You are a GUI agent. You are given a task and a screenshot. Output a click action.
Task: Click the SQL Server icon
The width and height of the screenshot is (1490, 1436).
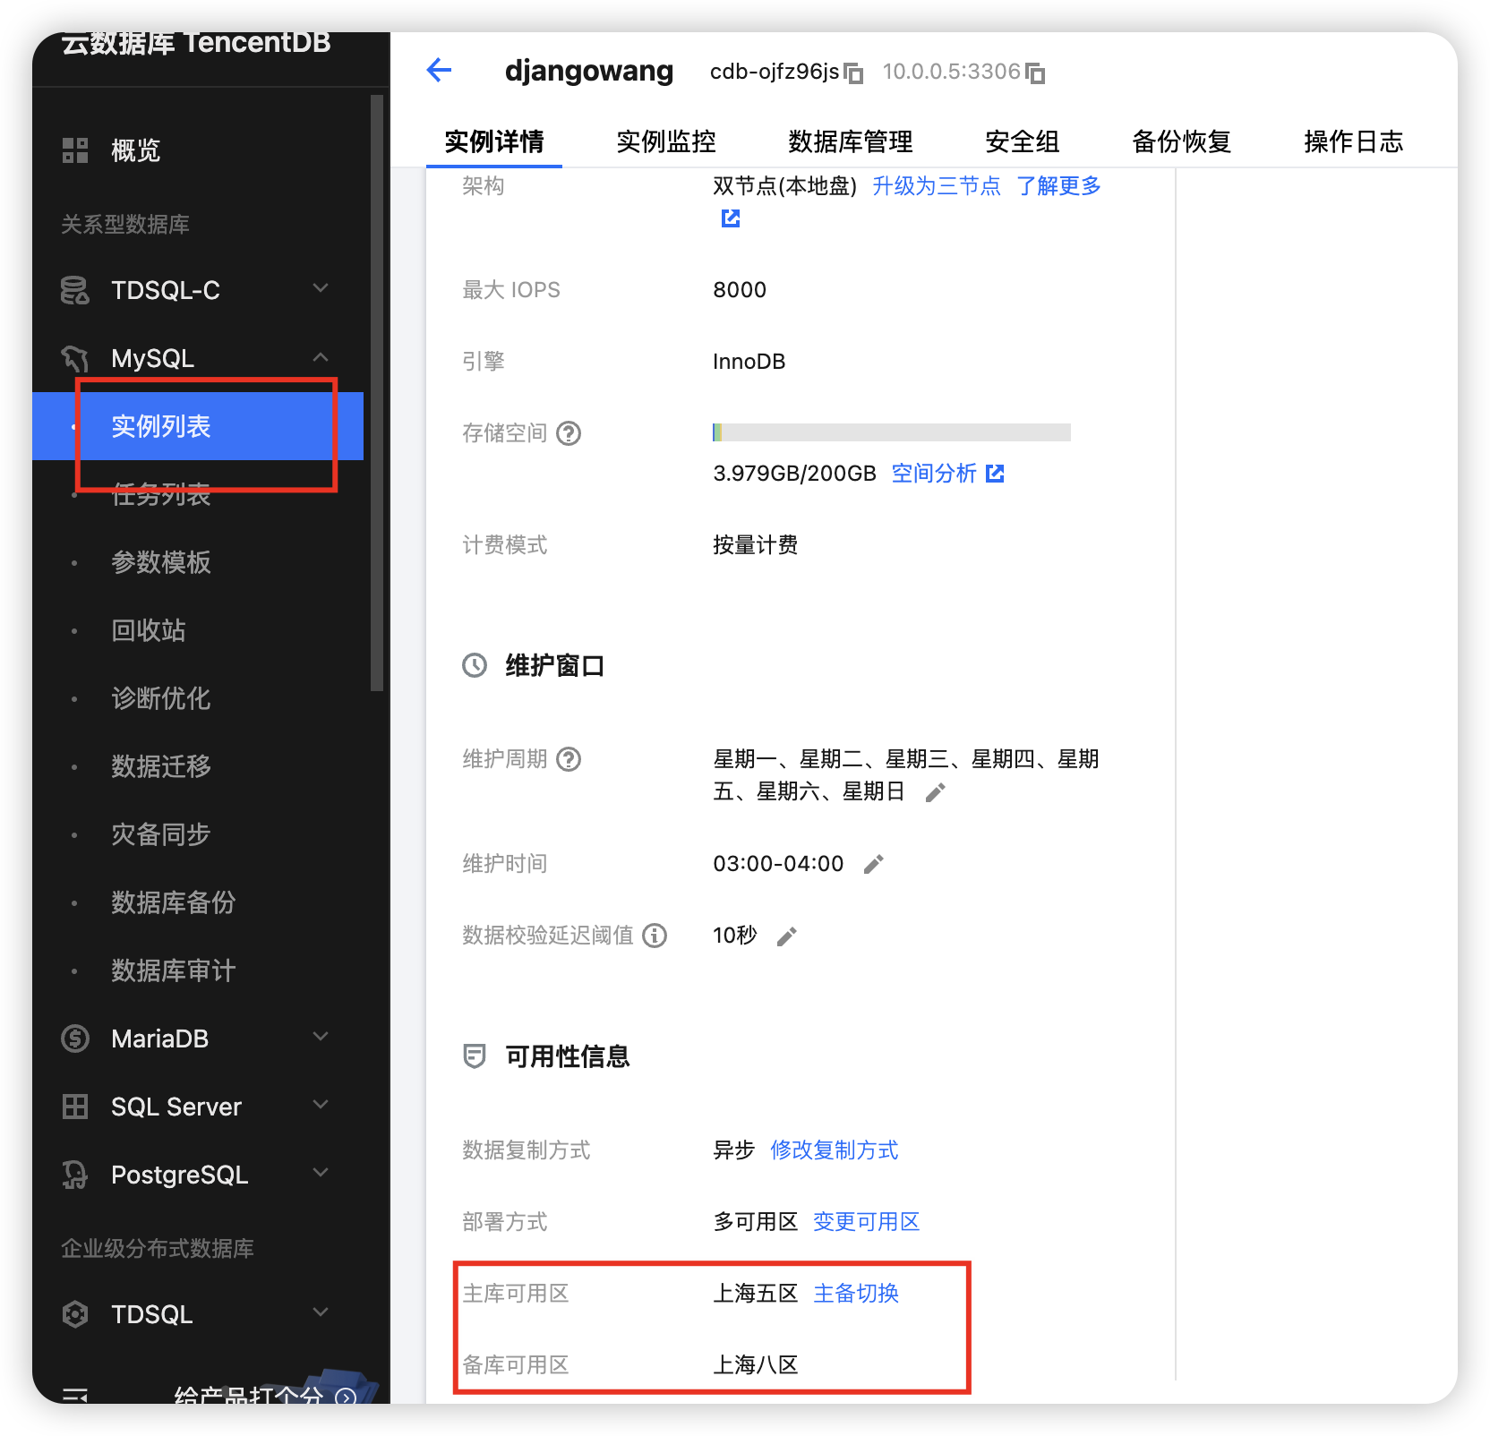point(75,1107)
